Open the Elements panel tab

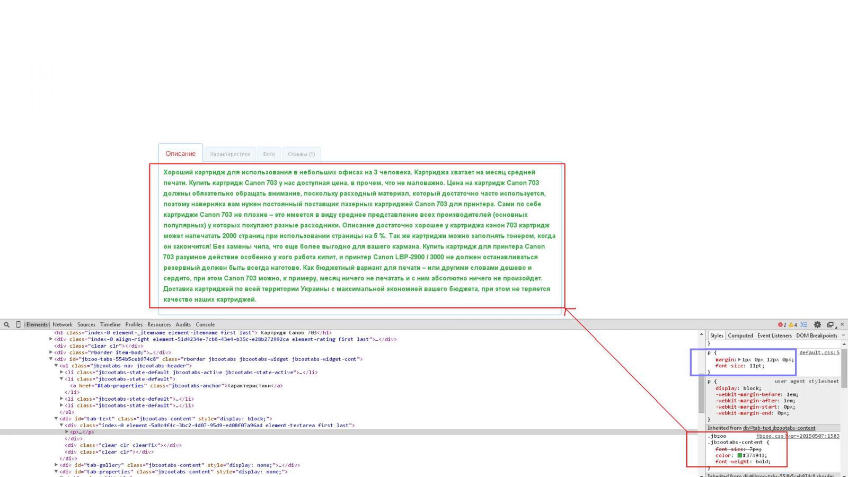[x=37, y=324]
